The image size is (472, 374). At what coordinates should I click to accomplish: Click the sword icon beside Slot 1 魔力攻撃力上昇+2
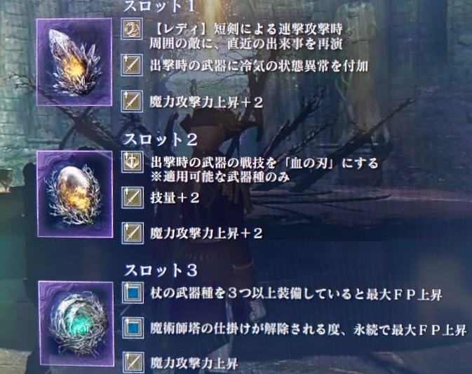click(132, 102)
